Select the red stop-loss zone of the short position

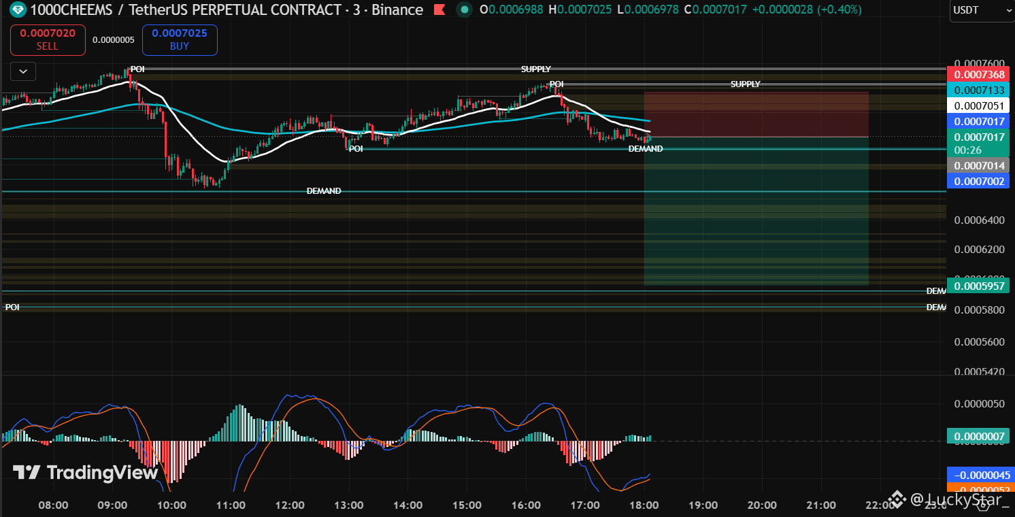[x=756, y=114]
